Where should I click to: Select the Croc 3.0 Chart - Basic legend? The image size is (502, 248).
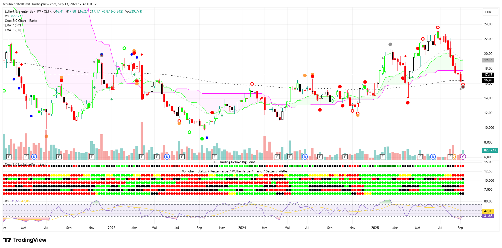pyautogui.click(x=21, y=21)
